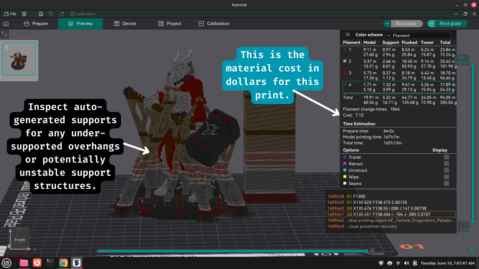Screen dimensions: 479x269
Task: Uncheck the Seams display checkbox
Action: coord(446,184)
